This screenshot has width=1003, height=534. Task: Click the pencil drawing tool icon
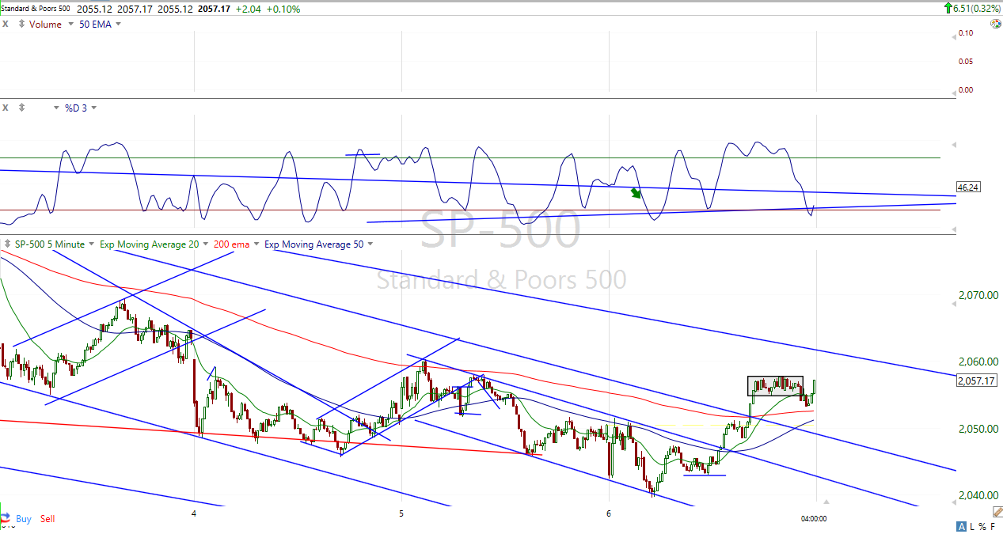click(x=997, y=513)
